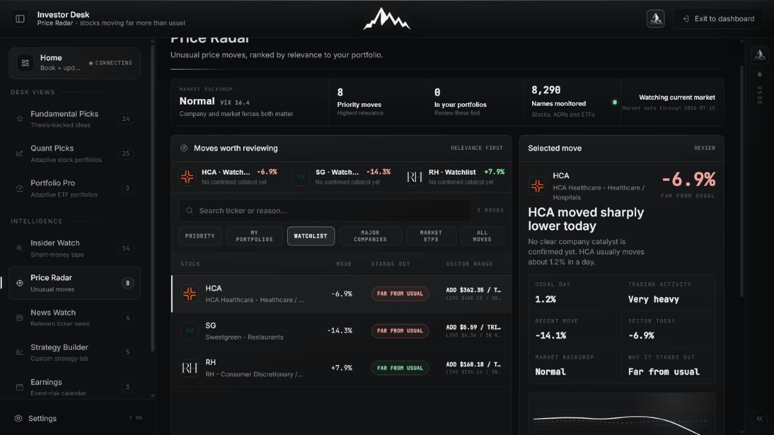The width and height of the screenshot is (774, 435).
Task: Click the HCA logo in selected move
Action: [x=537, y=186]
